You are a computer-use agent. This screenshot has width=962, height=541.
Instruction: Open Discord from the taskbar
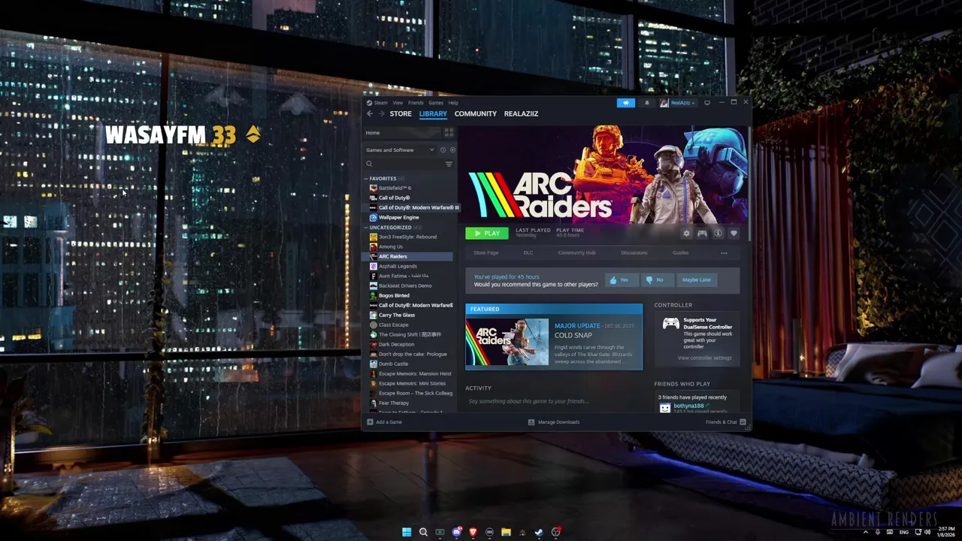point(456,532)
